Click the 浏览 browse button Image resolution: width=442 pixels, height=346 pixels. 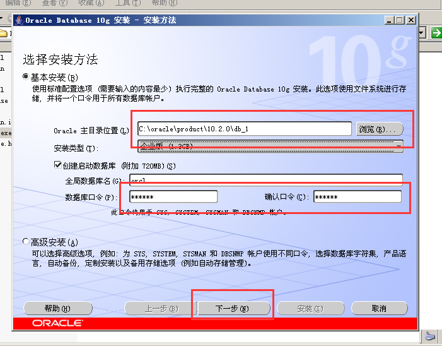[380, 129]
